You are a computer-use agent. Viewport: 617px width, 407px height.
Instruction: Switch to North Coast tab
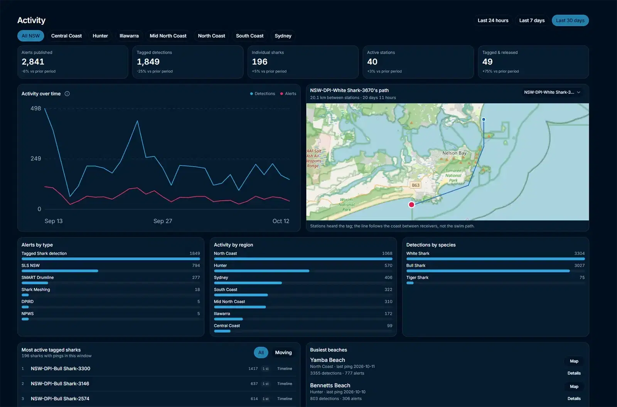(211, 36)
